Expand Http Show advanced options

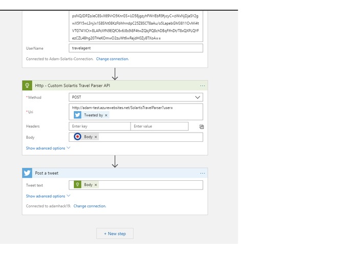[x=48, y=148]
